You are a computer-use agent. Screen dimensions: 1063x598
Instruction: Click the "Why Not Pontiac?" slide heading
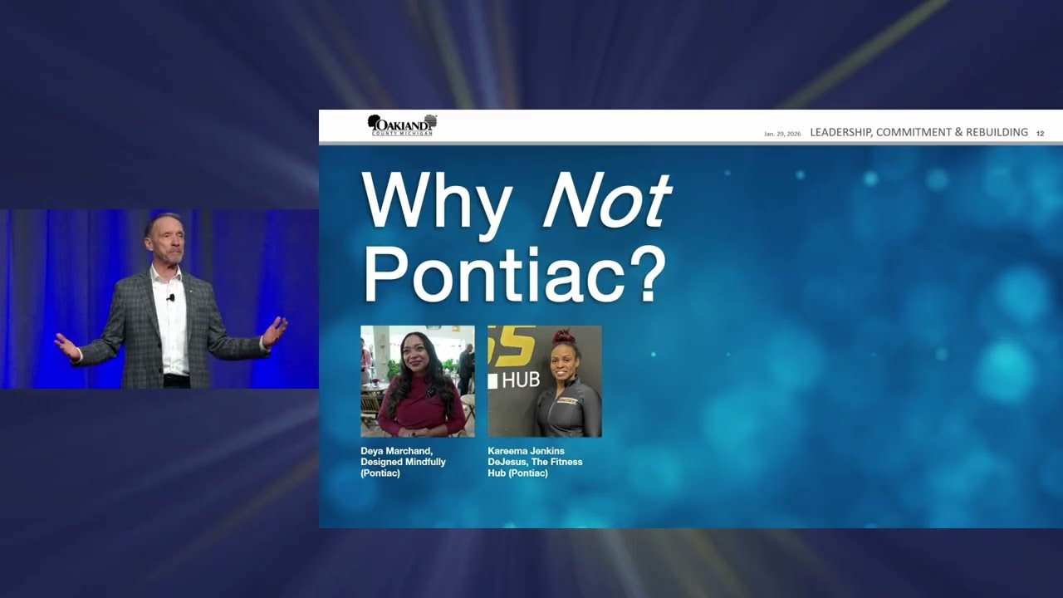tap(515, 237)
